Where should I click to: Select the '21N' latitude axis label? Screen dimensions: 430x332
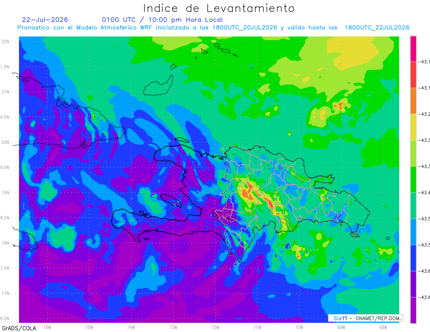(x=5, y=92)
